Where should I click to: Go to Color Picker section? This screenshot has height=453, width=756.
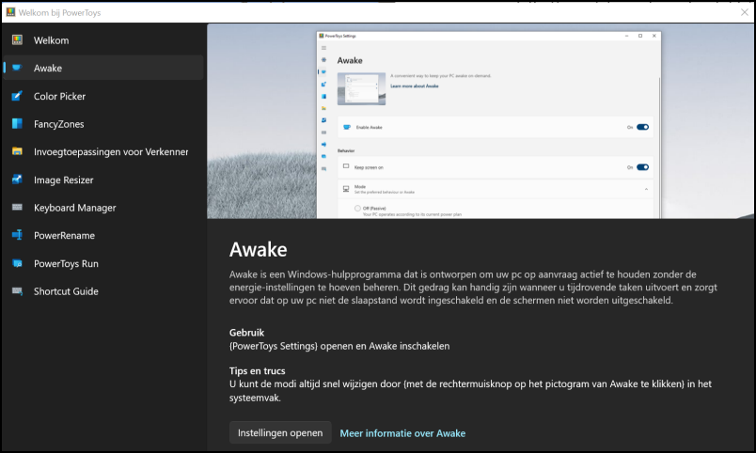[x=103, y=96]
